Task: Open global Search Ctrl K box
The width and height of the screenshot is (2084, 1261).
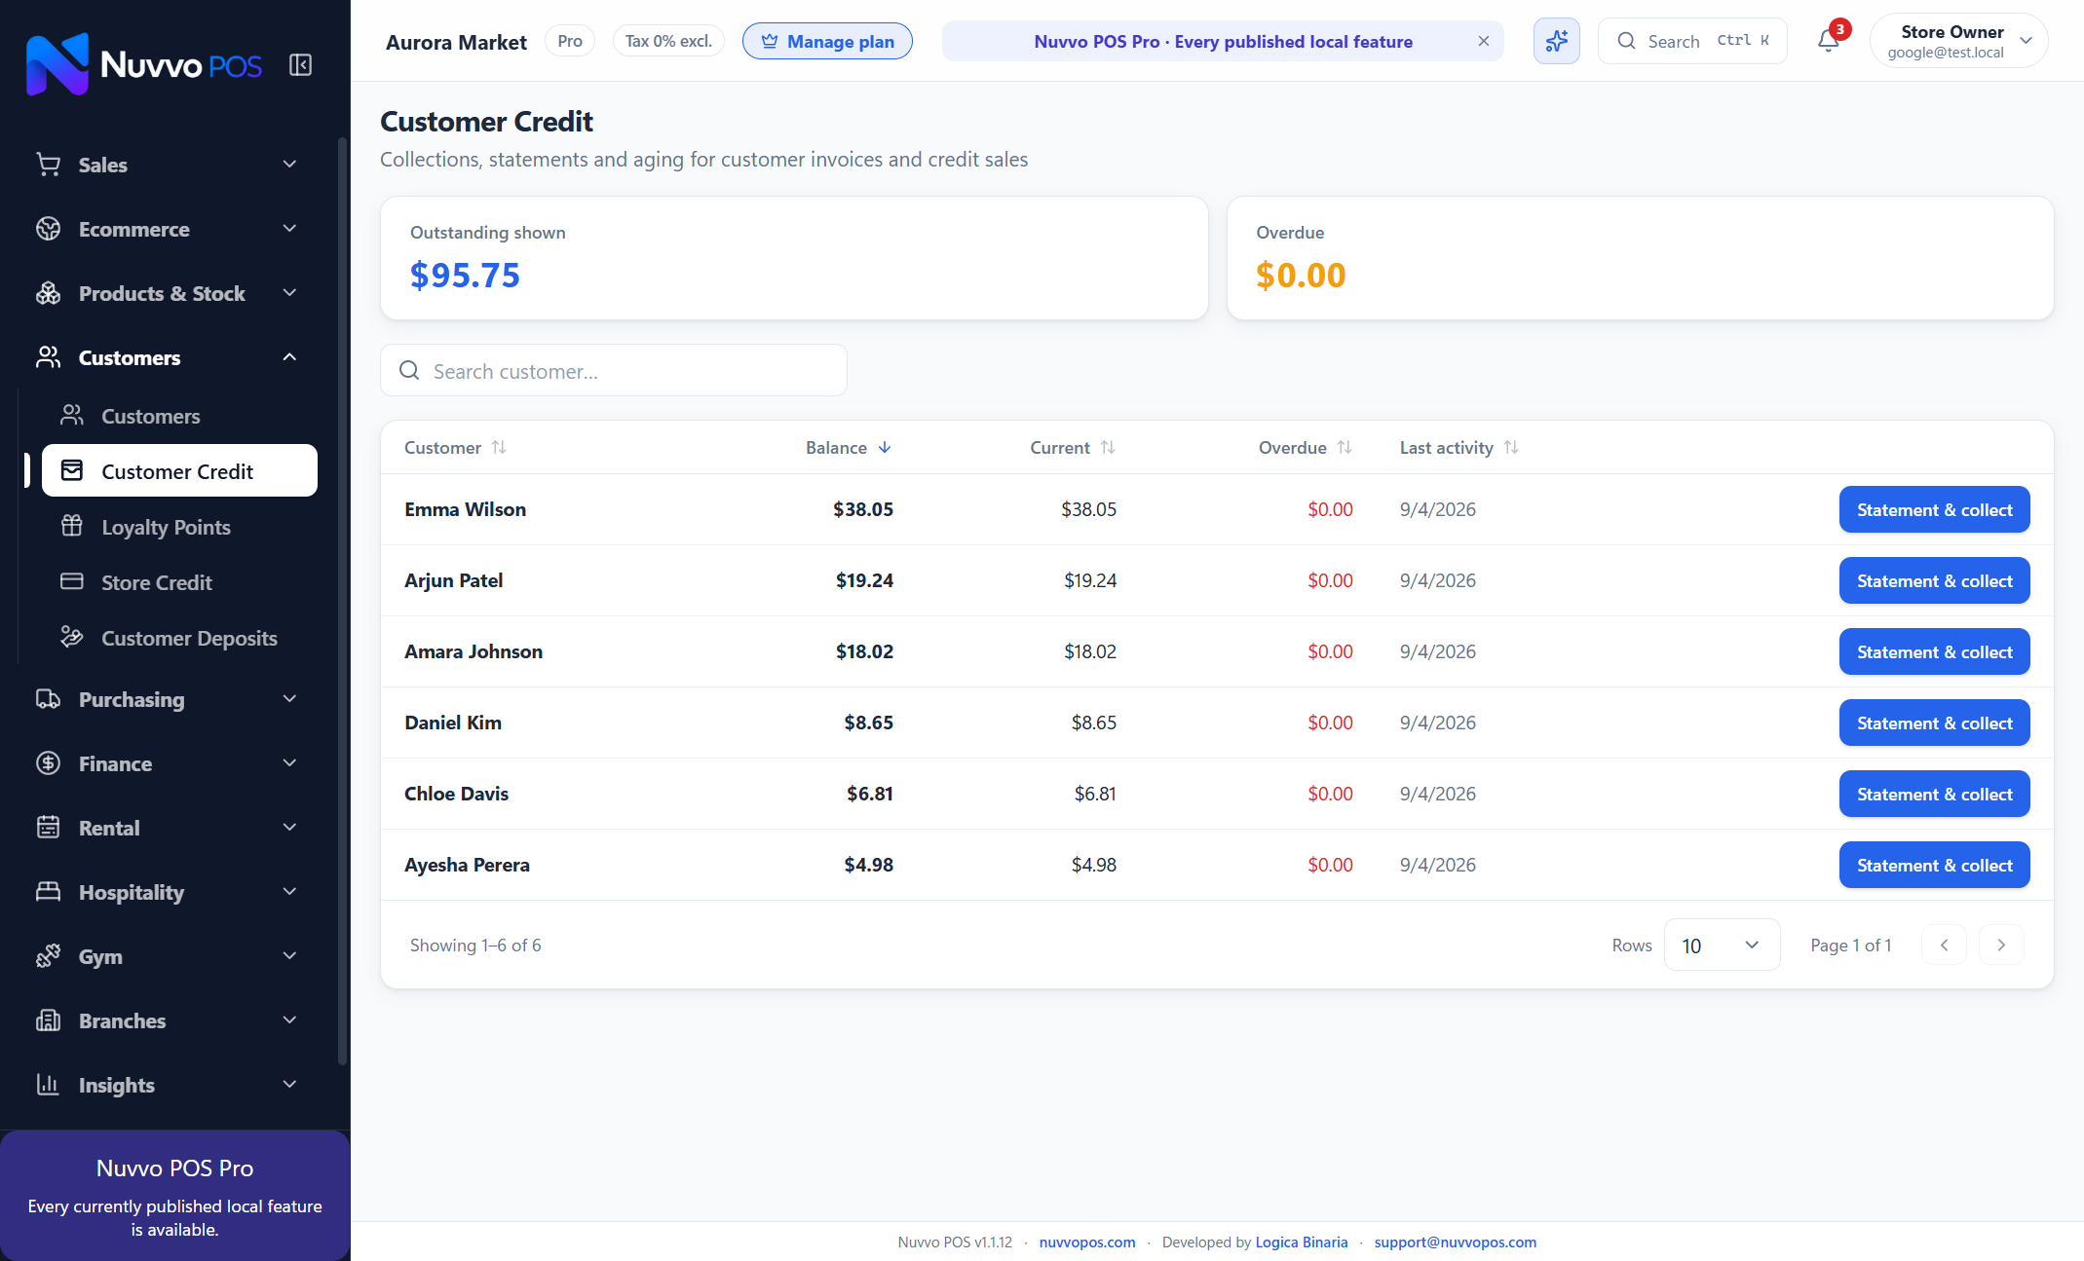Action: point(1692,41)
